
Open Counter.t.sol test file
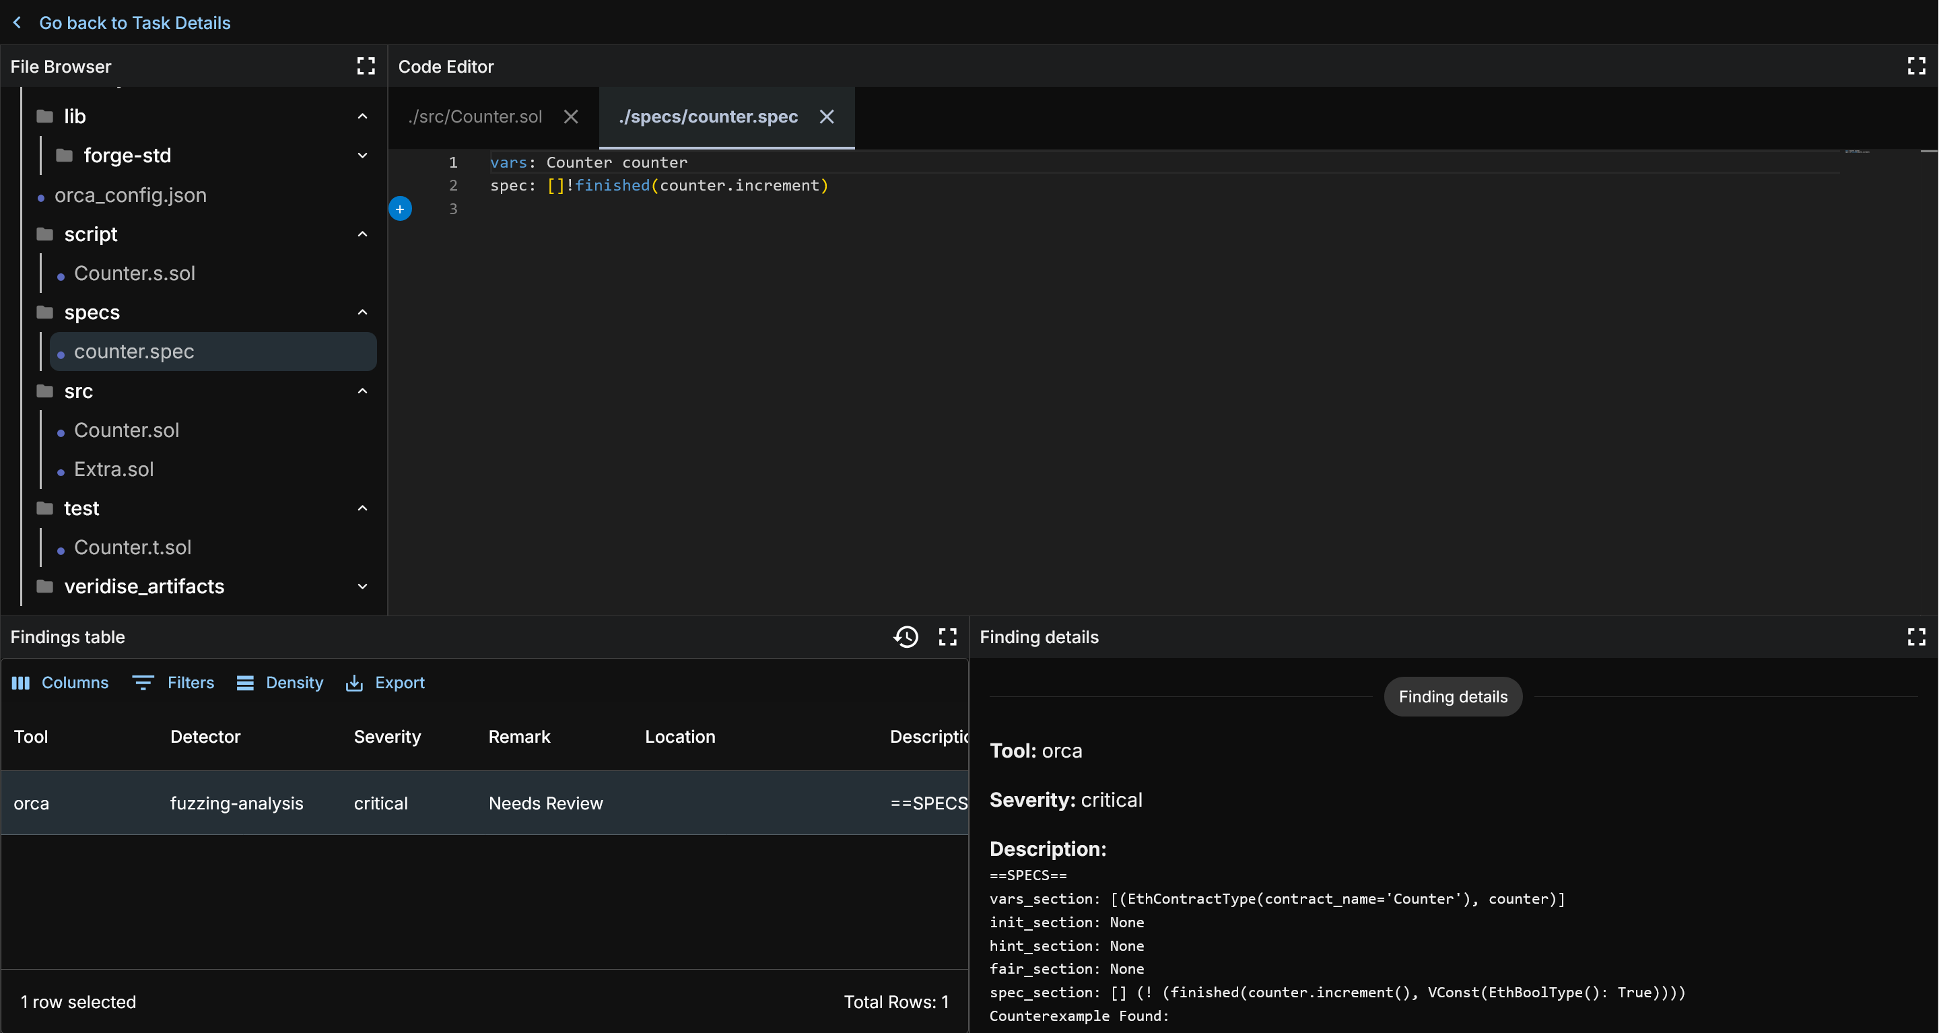[x=133, y=547]
